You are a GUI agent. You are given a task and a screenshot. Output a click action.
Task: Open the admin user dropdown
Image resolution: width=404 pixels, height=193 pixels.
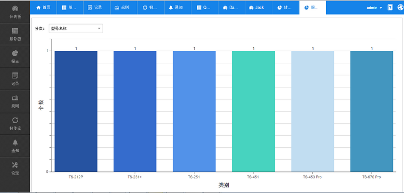point(374,8)
